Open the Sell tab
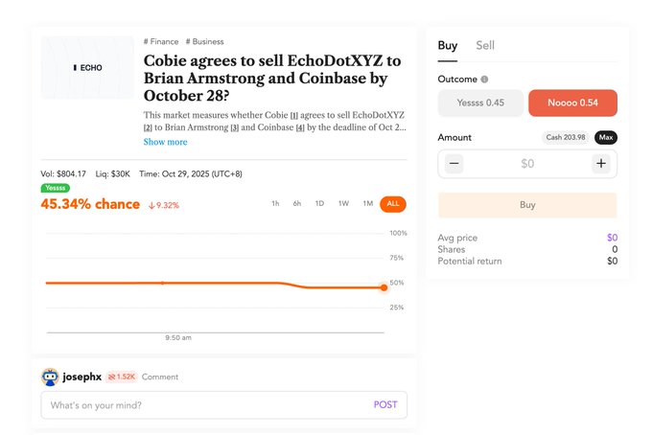Screen dimensions: 652x435 [485, 45]
